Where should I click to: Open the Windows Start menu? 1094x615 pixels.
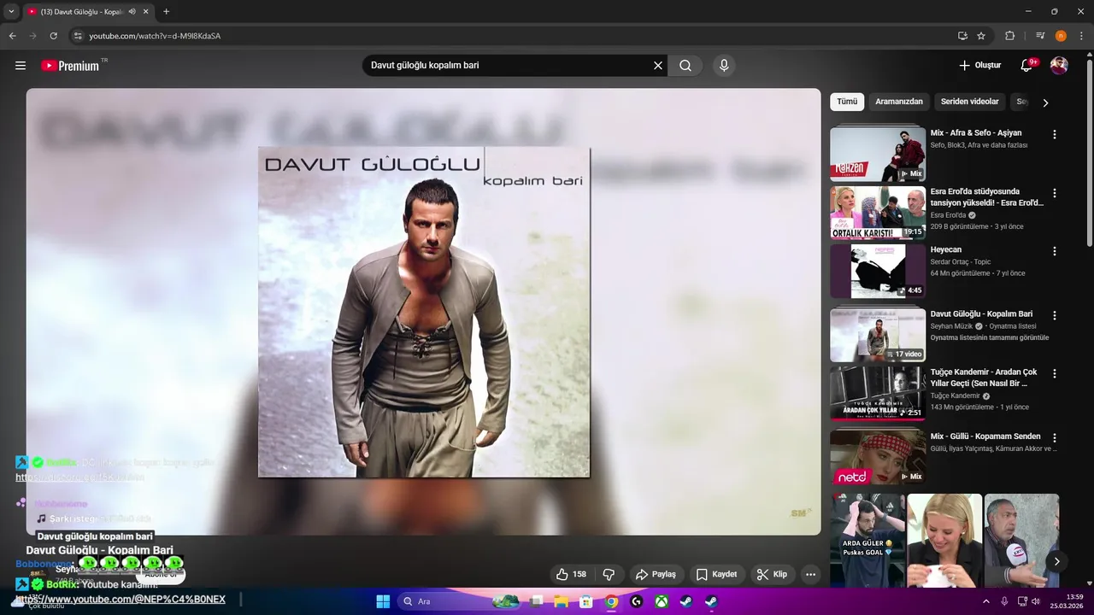coord(383,601)
